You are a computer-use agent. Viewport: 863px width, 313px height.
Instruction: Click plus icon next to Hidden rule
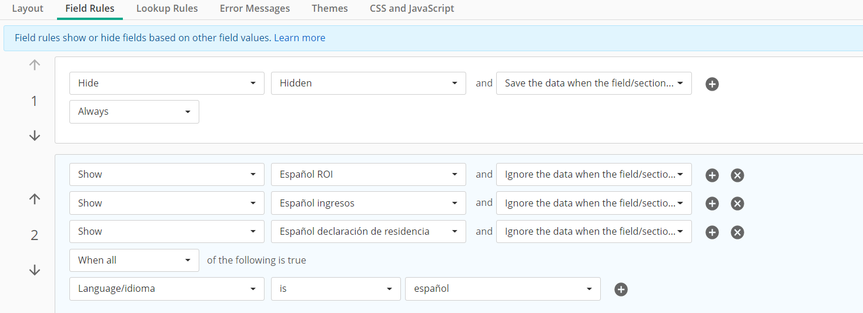coord(712,84)
